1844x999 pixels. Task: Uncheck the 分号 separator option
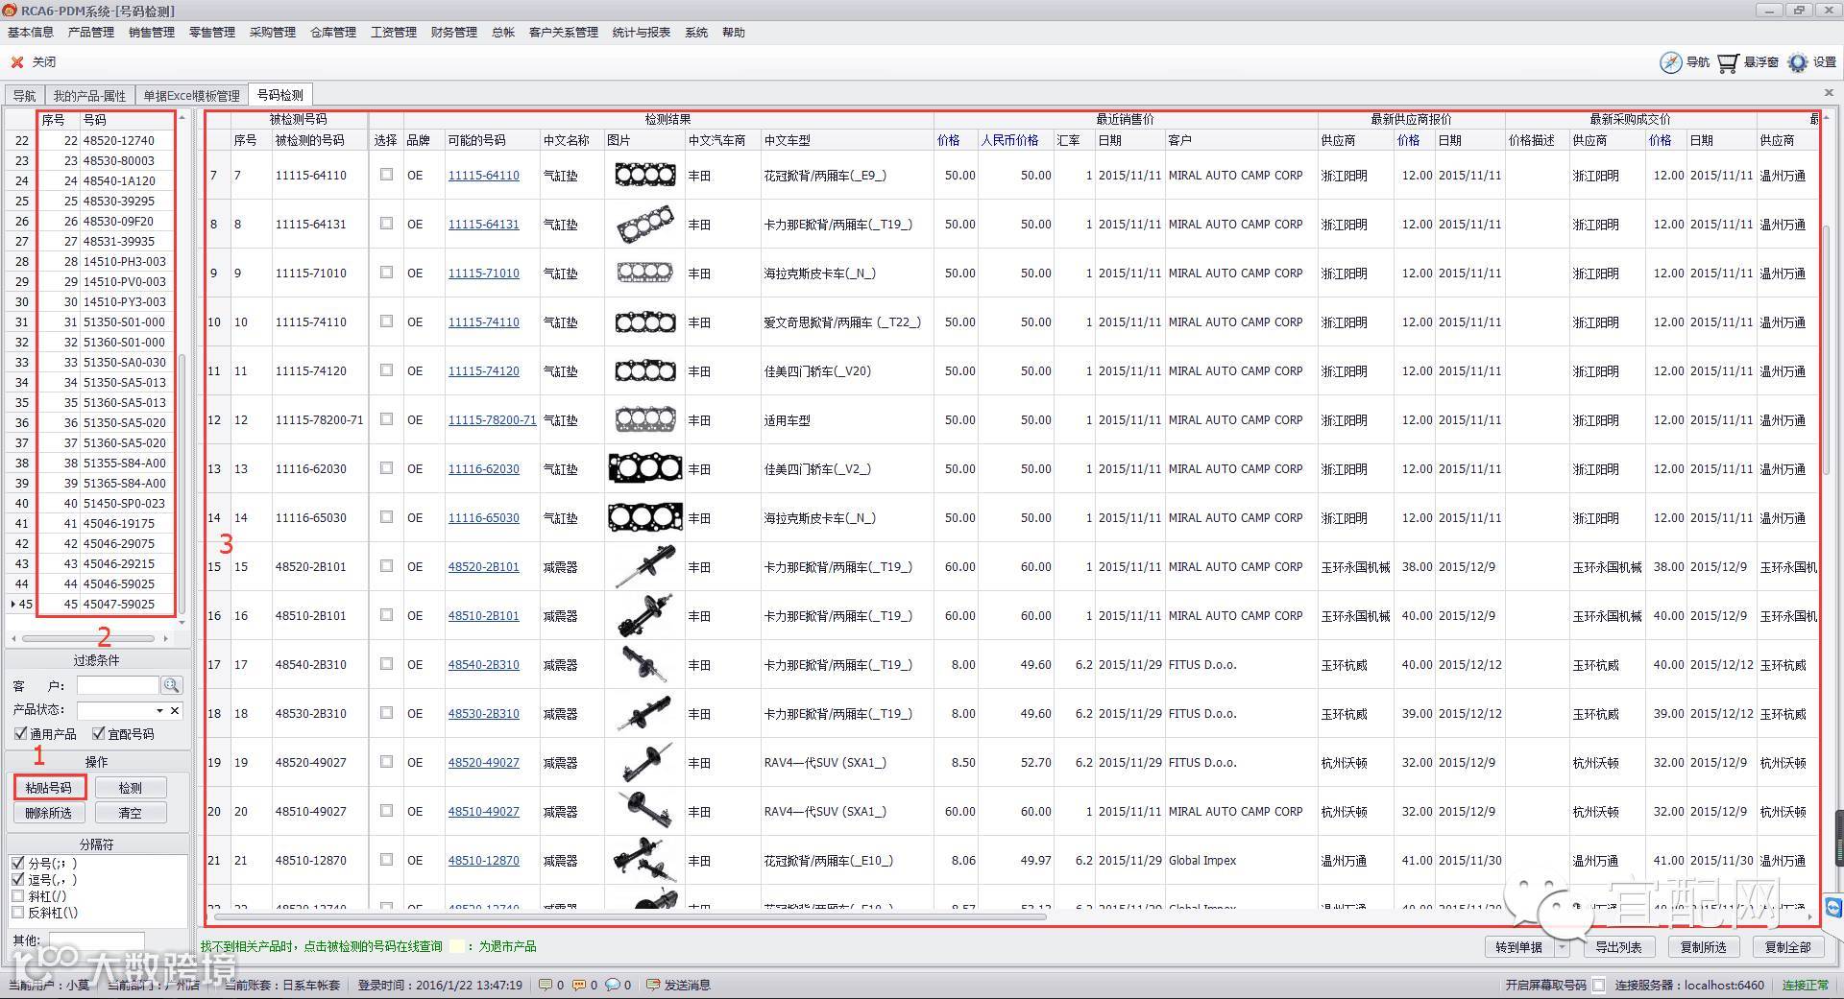17,863
